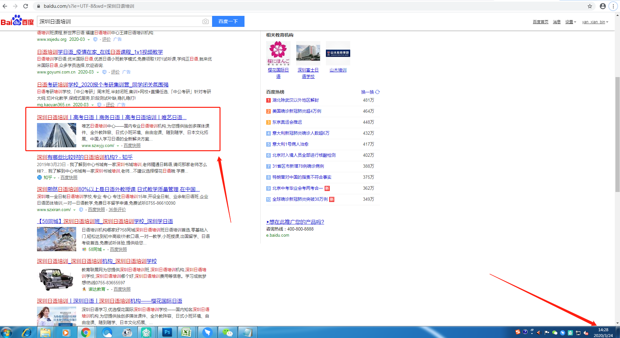Click the camera image-search icon

pyautogui.click(x=205, y=21)
